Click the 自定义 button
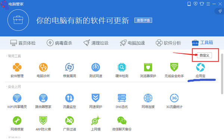Image resolution: width=224 pixels, height=139 pixels. click(x=205, y=55)
